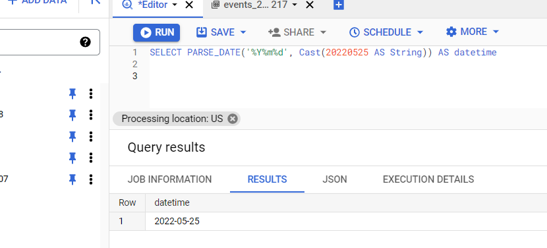Screen dimensions: 547x248
Task: Open the SHARE dropdown arrow
Action: pyautogui.click(x=323, y=32)
